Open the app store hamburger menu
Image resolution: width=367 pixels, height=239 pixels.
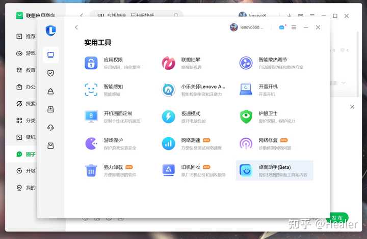312,15
